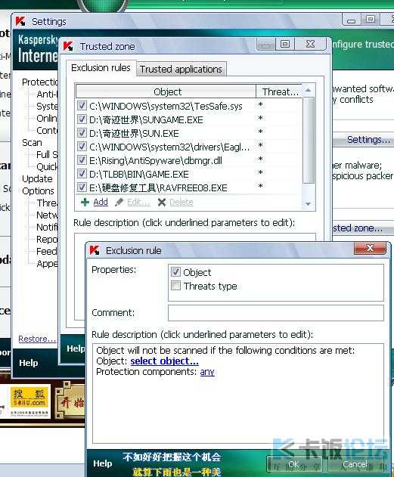
Task: Click OK in Exclusion rule dialog
Action: [x=294, y=464]
